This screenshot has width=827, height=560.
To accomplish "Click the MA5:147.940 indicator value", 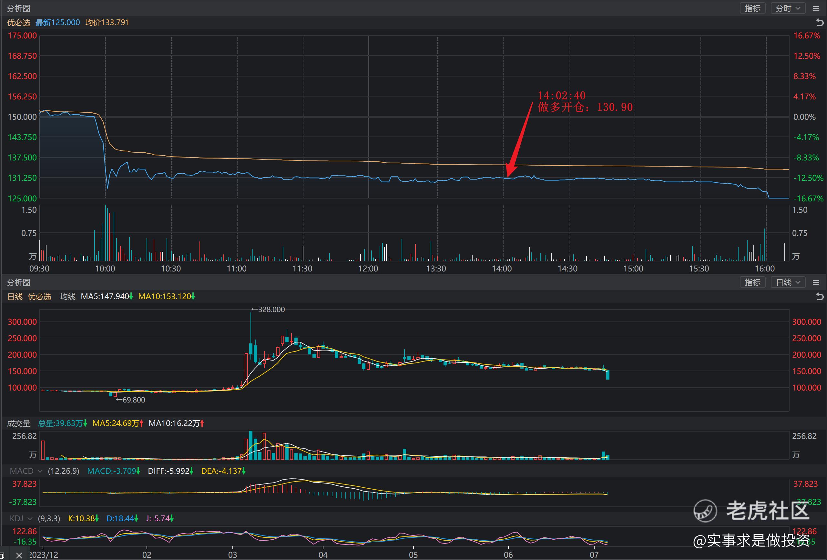I will pos(107,297).
